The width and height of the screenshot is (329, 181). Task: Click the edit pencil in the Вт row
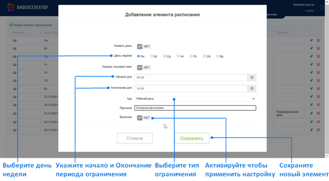[311, 48]
